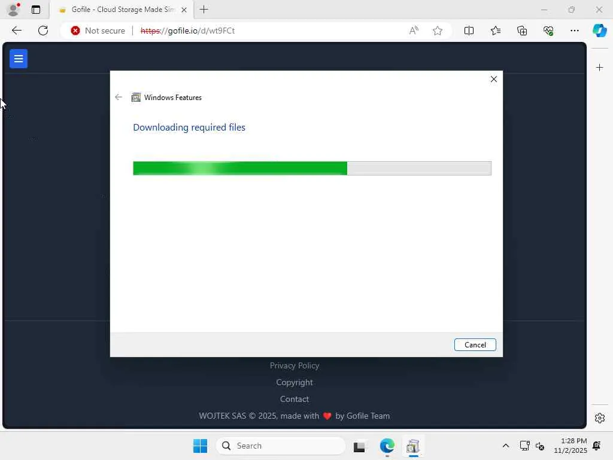613x460 pixels.
Task: Refresh the Gofile page
Action: [x=43, y=31]
